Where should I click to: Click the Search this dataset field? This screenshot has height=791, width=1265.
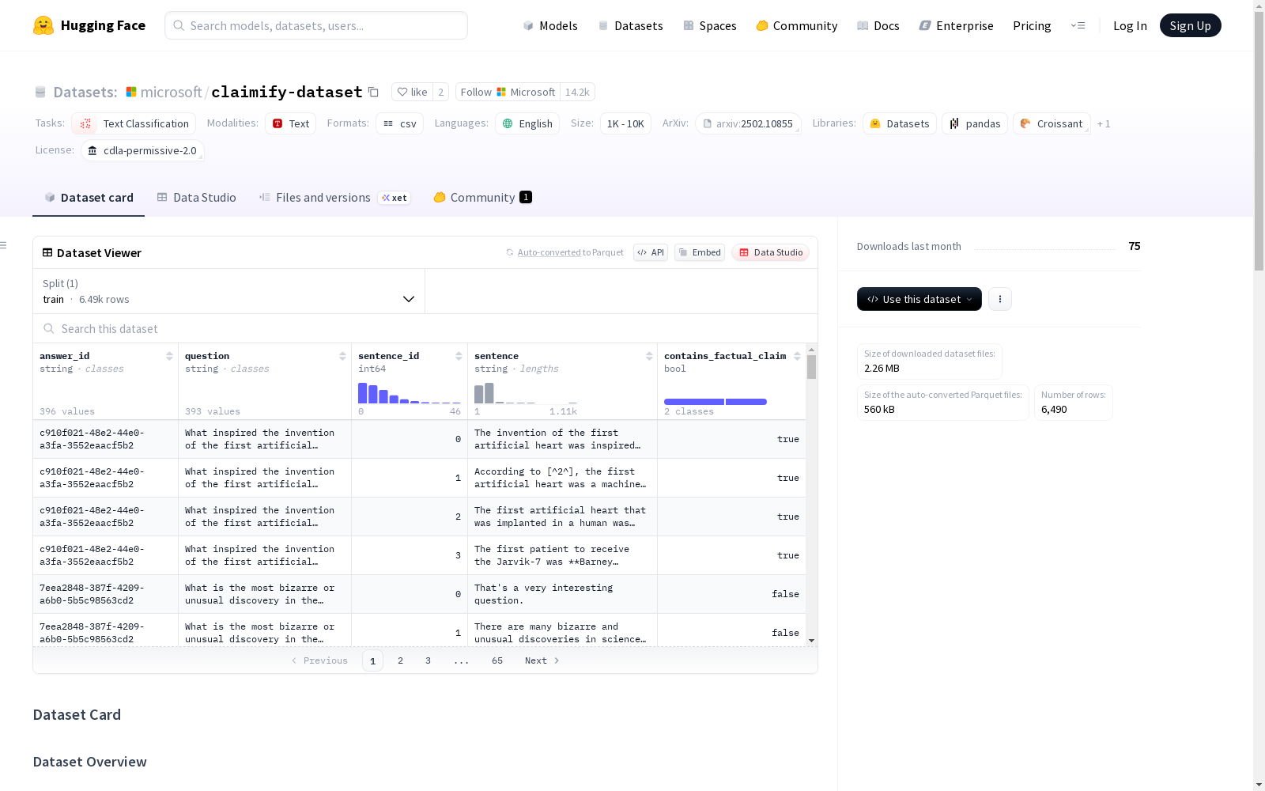pyautogui.click(x=425, y=328)
